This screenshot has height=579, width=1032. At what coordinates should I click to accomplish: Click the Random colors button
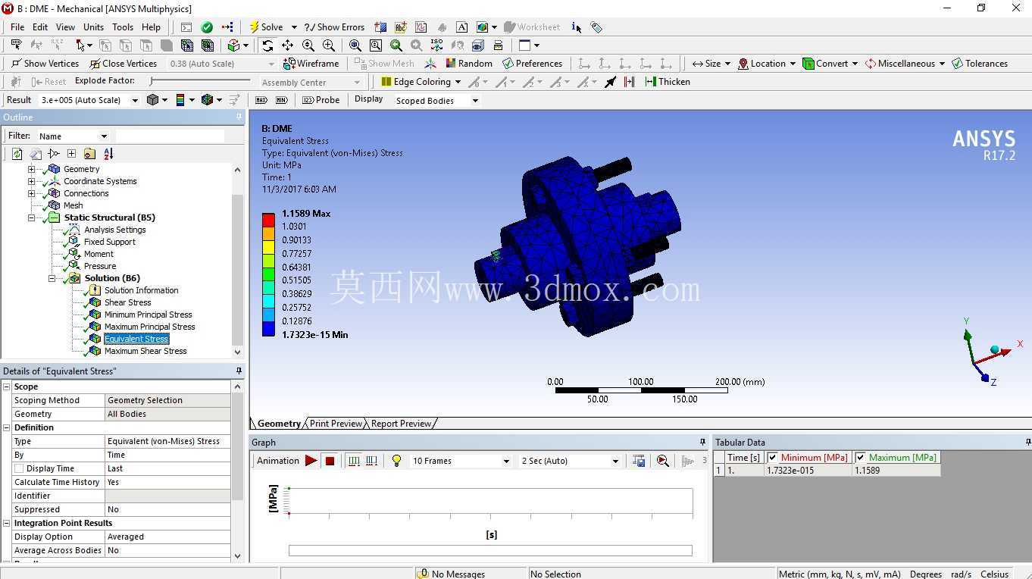coord(469,64)
